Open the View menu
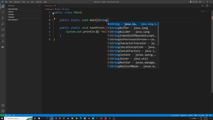This screenshot has height=120, width=213. [x=24, y=2]
